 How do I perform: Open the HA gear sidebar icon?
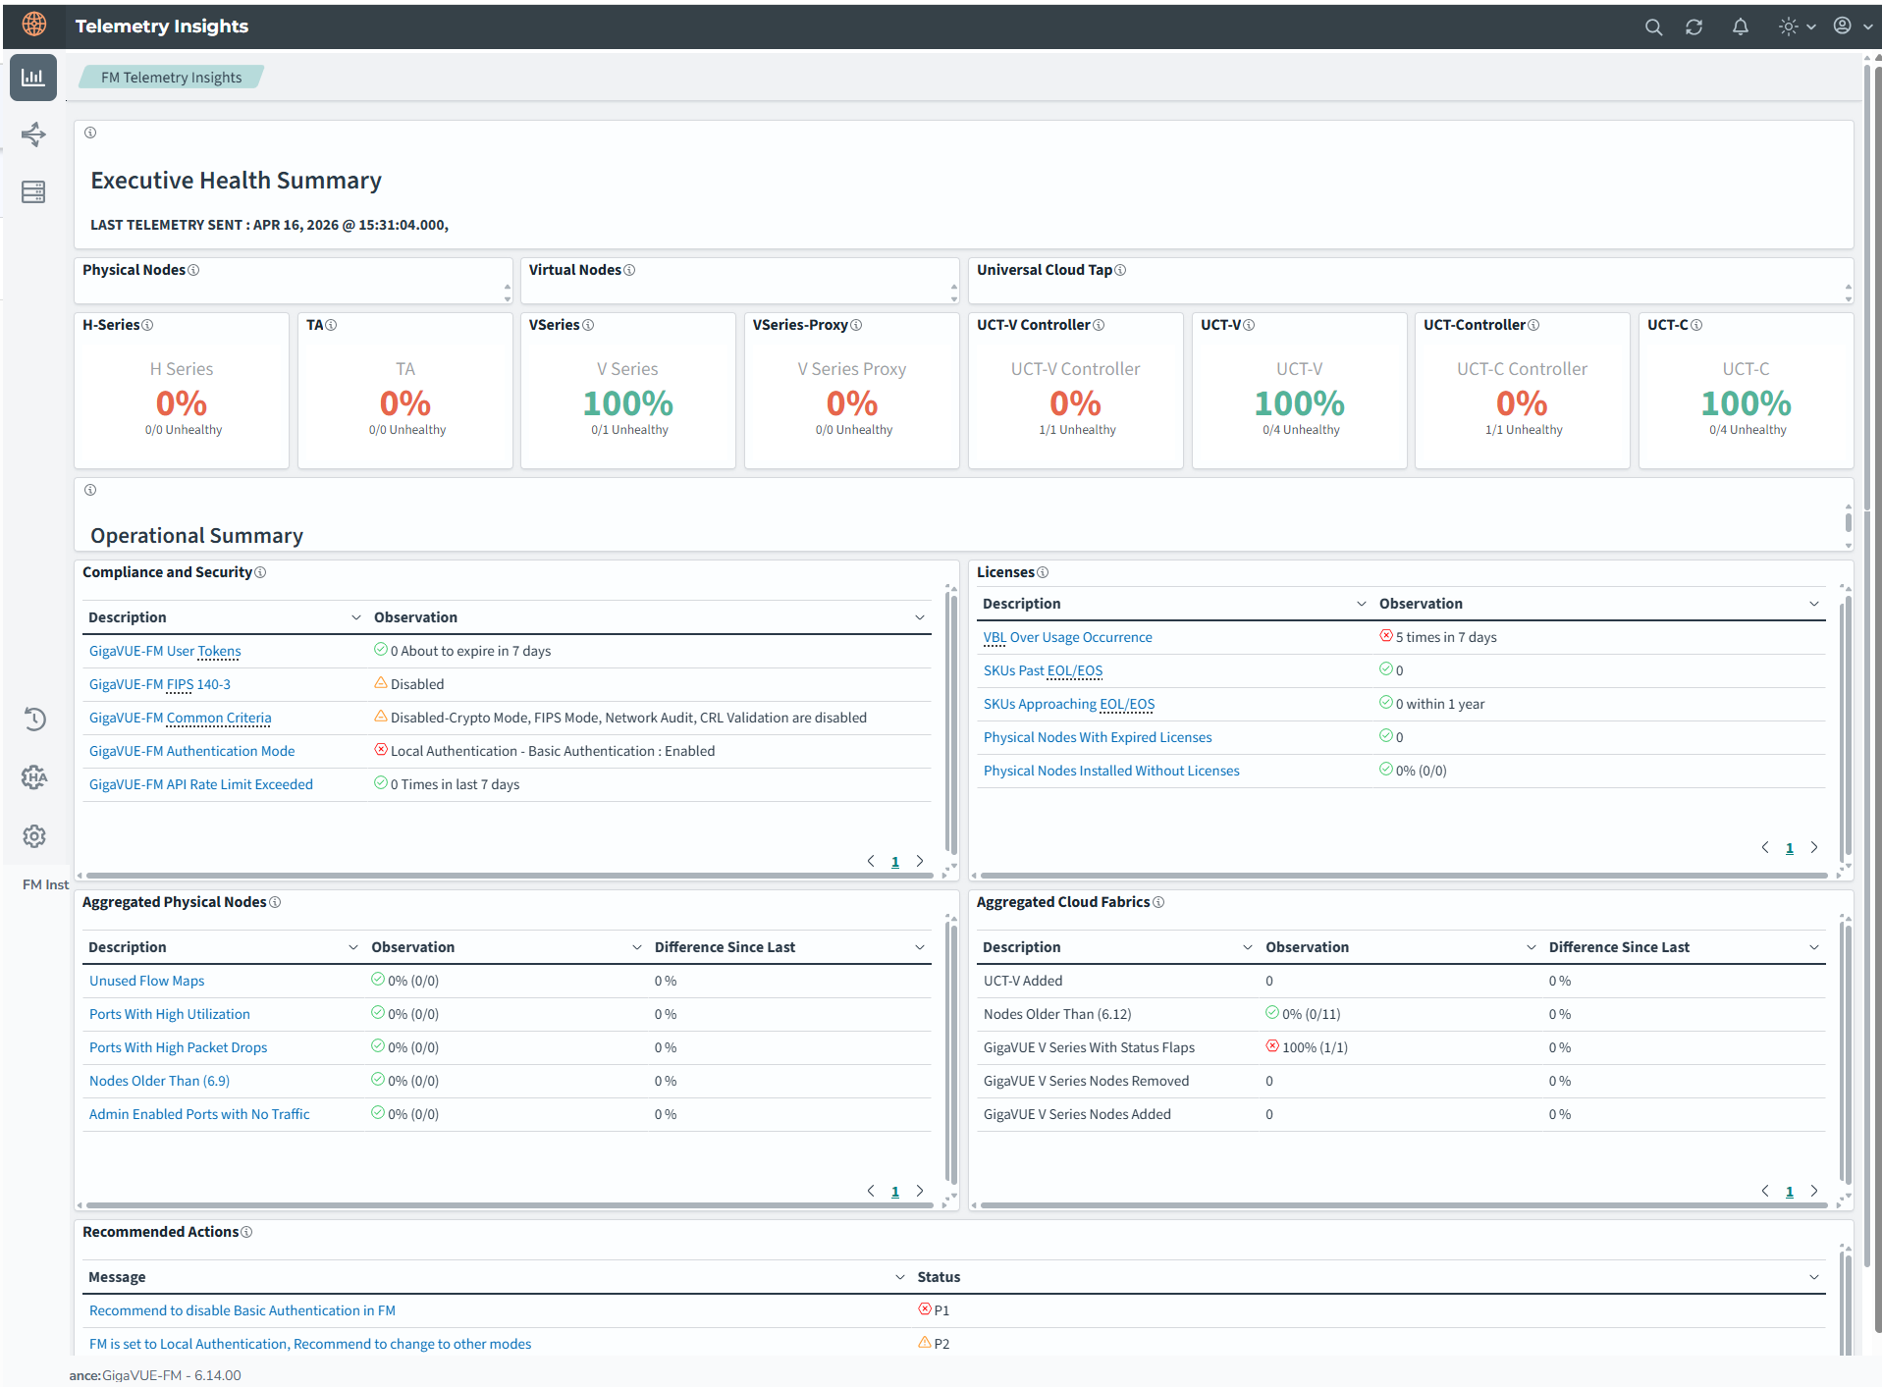[34, 777]
